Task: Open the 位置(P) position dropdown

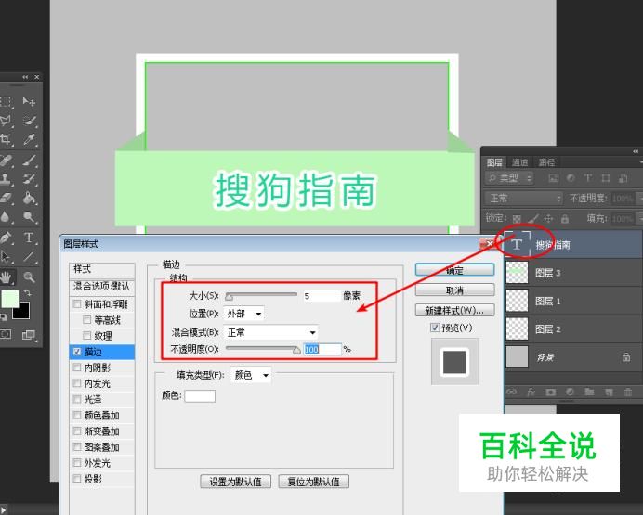Action: coord(244,314)
